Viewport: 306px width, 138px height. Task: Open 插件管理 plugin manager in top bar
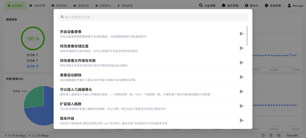230,6
